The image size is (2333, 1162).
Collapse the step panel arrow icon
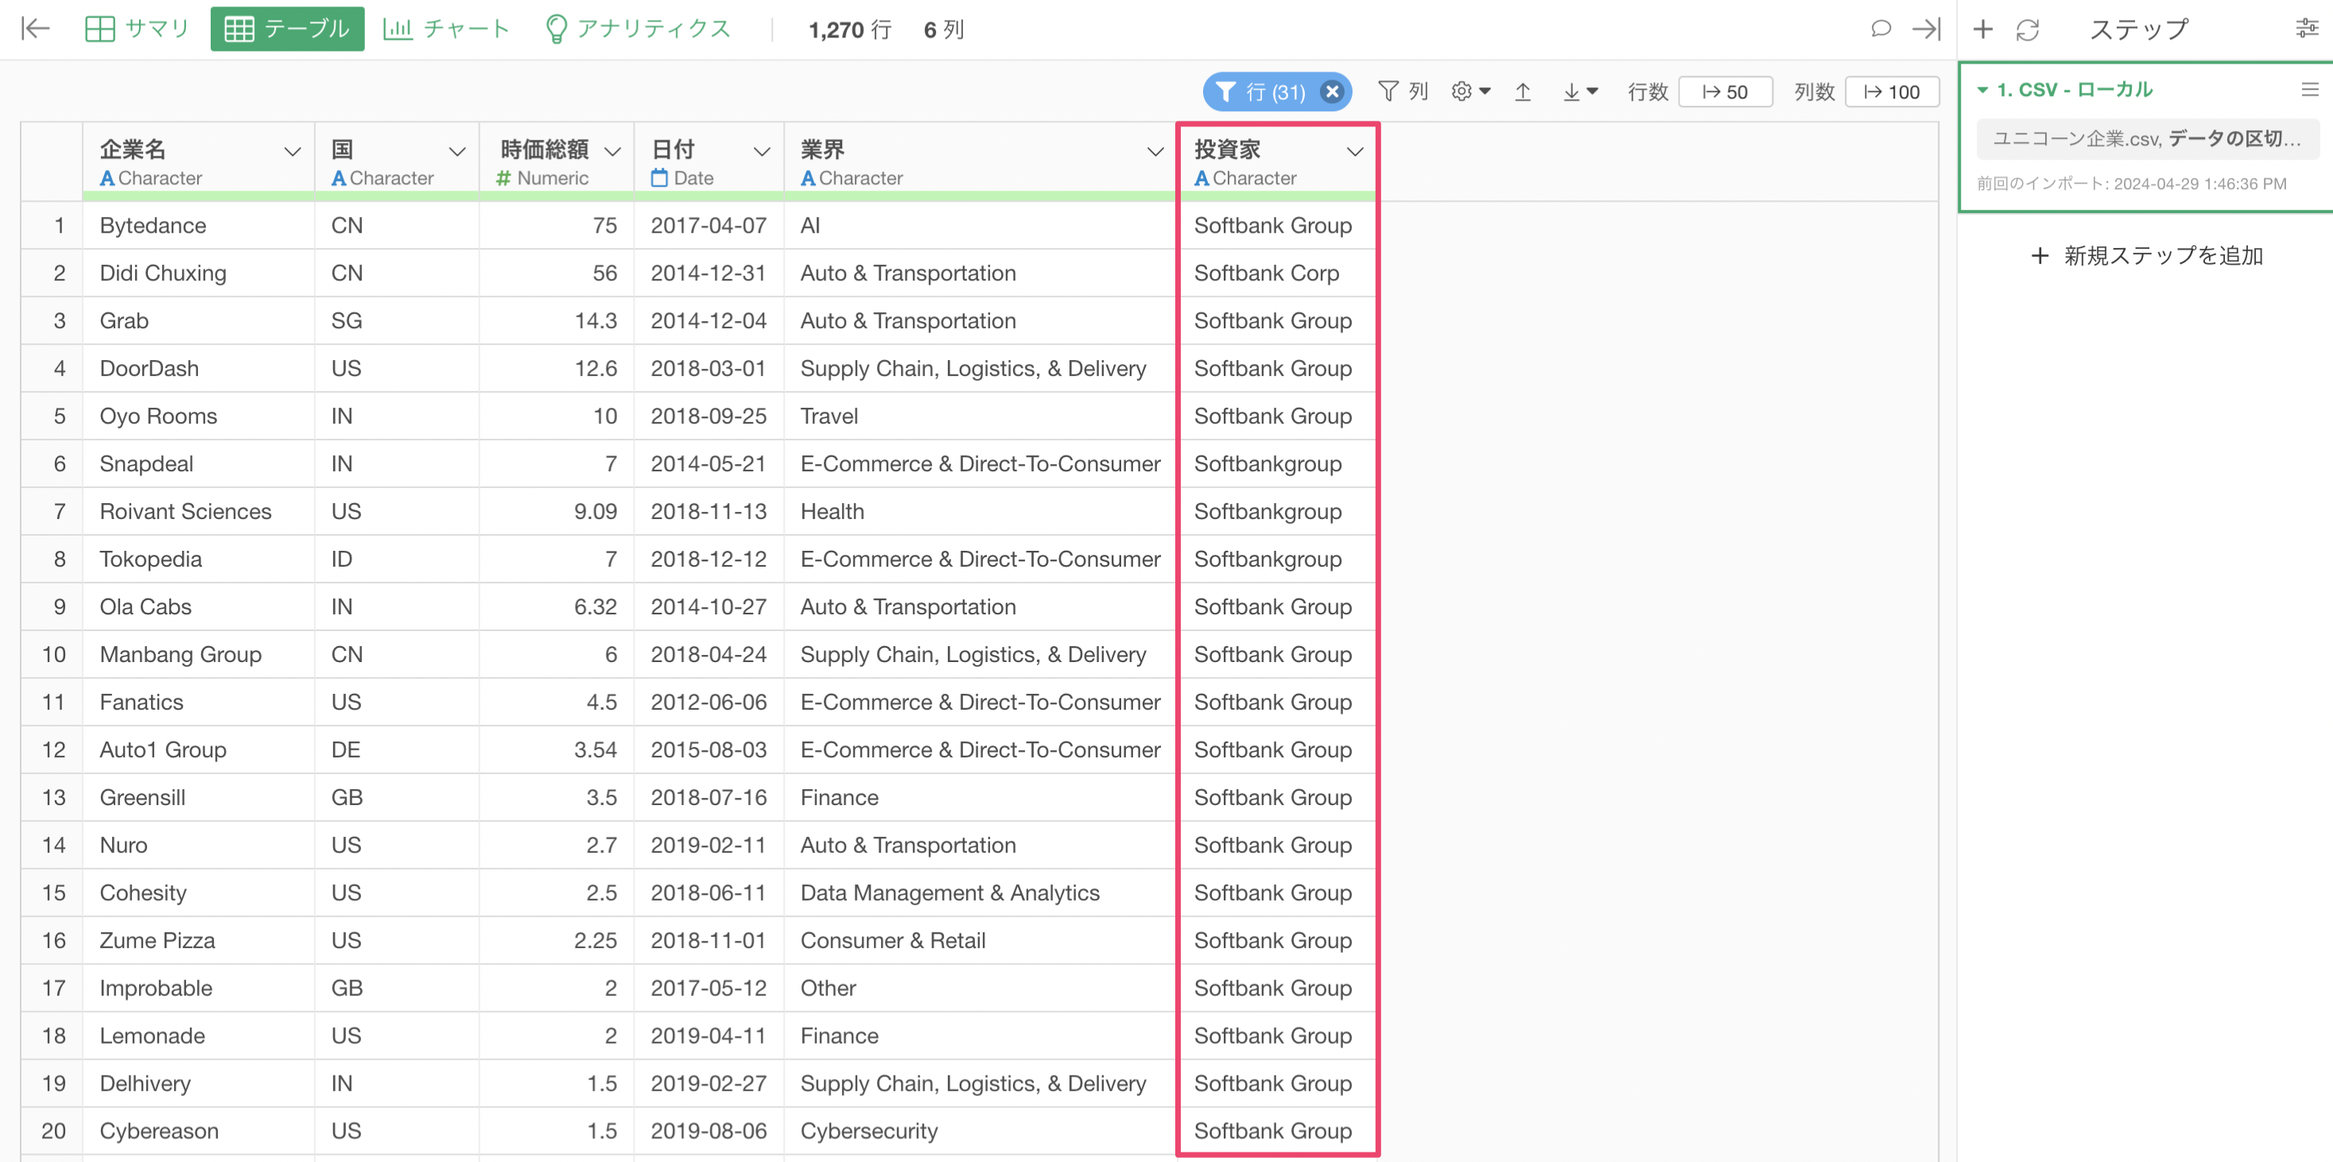point(1927,29)
